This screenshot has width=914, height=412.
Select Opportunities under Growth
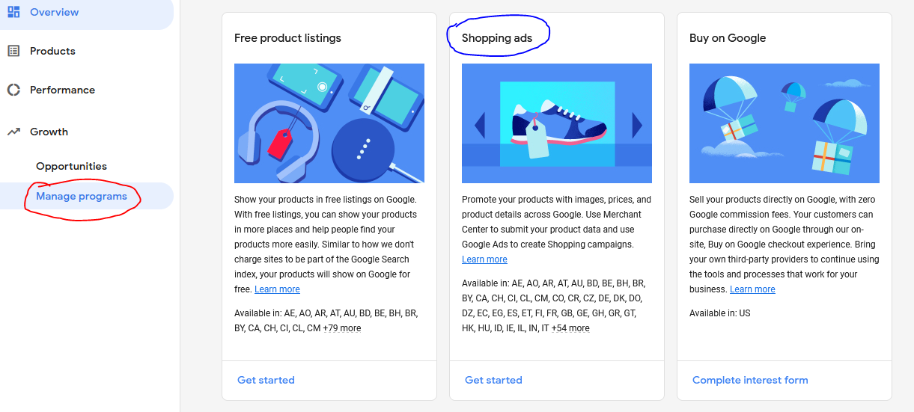(71, 166)
